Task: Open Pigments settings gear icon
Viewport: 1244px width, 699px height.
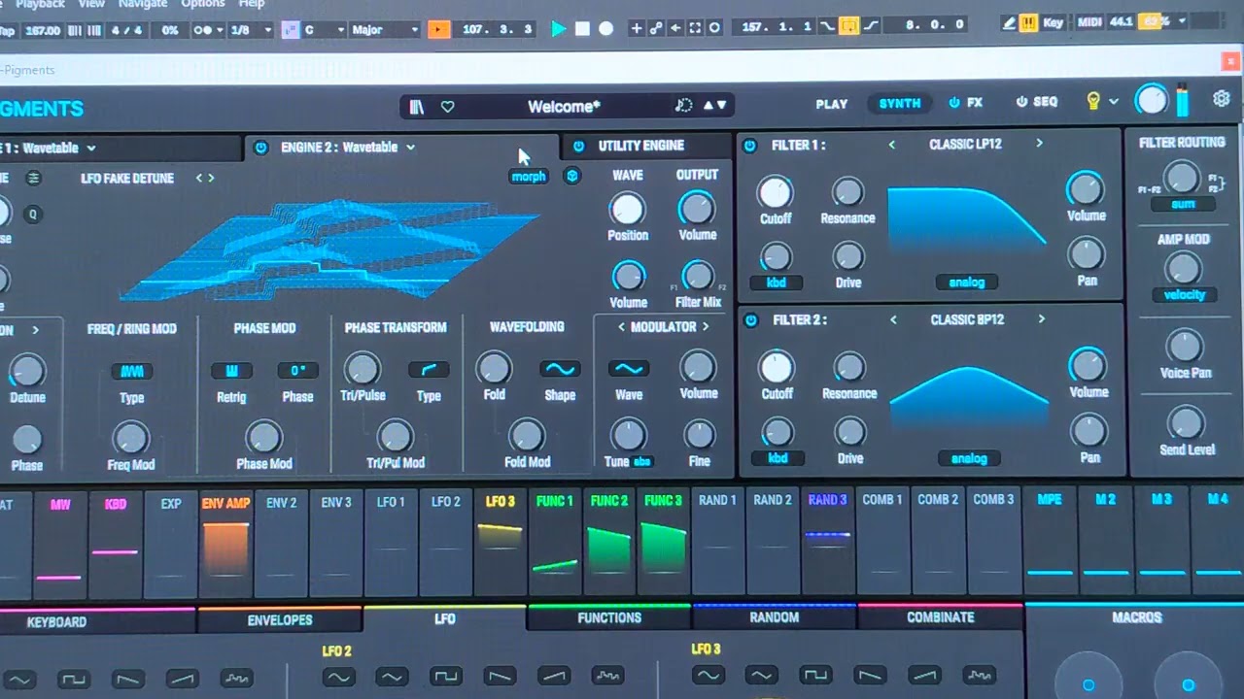Action: pyautogui.click(x=1222, y=98)
